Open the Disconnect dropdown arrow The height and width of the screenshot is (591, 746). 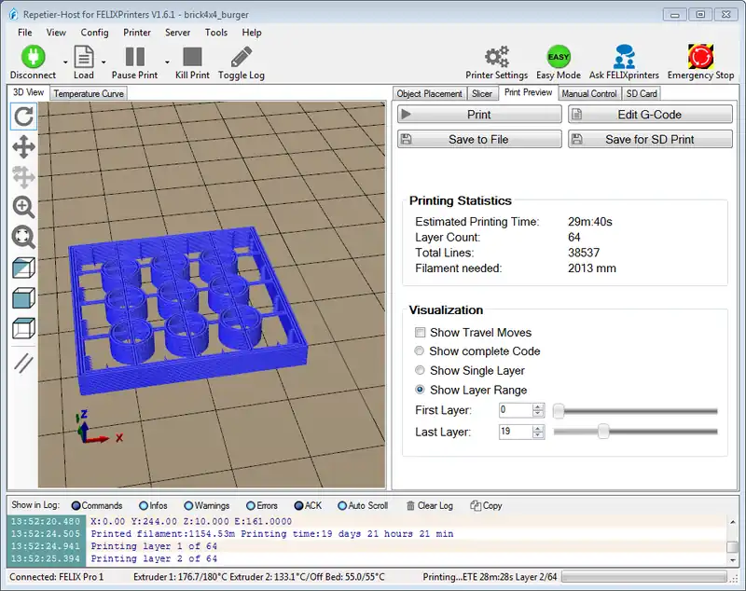64,62
